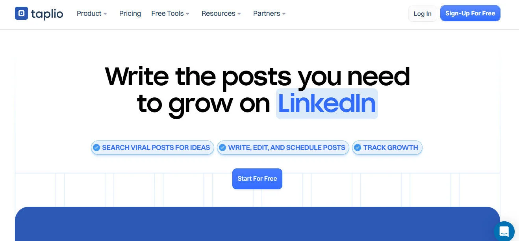Open the Free Tools menu
This screenshot has height=241, width=519.
click(167, 13)
